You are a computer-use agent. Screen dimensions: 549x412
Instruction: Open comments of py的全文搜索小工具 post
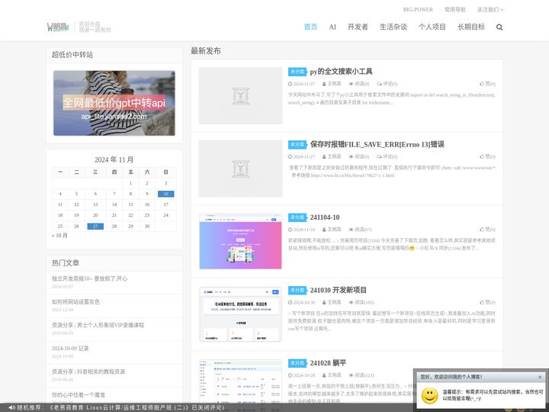click(x=387, y=84)
